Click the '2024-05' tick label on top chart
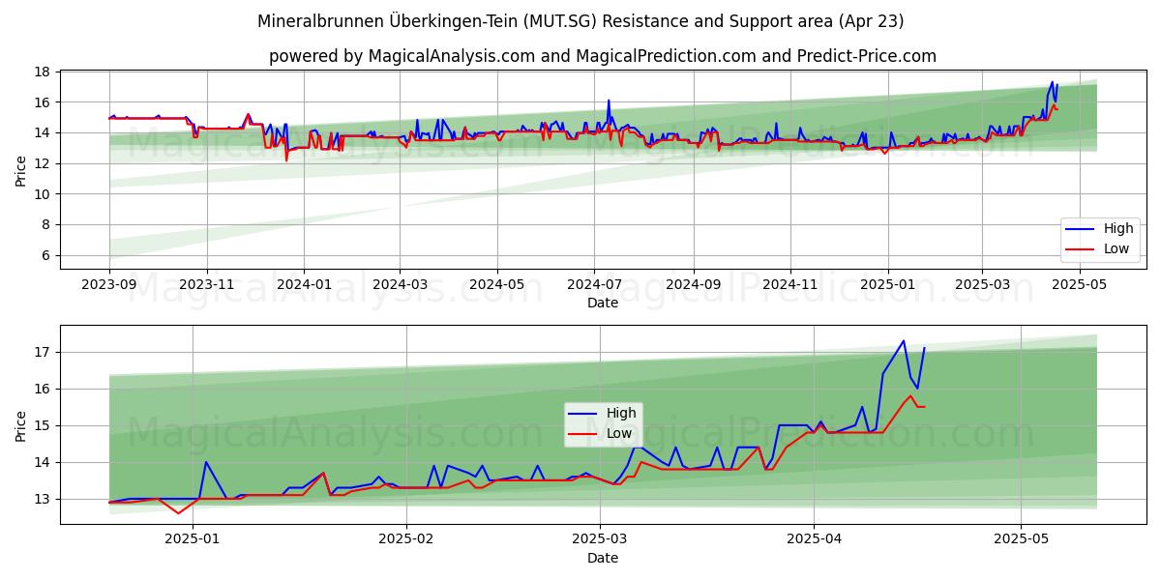The height and width of the screenshot is (580, 1161). tap(497, 284)
